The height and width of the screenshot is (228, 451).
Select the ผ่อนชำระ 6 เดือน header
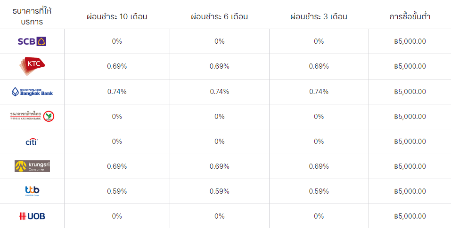(x=220, y=17)
